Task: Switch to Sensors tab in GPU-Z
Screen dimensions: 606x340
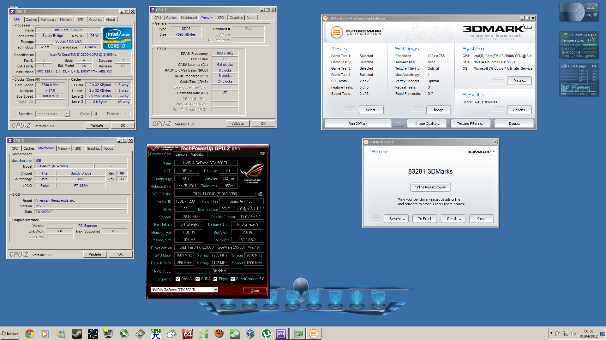Action: coord(181,154)
